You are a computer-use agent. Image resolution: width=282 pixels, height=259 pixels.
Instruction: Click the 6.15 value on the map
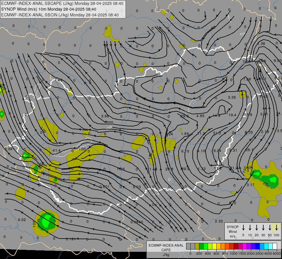coord(185,151)
